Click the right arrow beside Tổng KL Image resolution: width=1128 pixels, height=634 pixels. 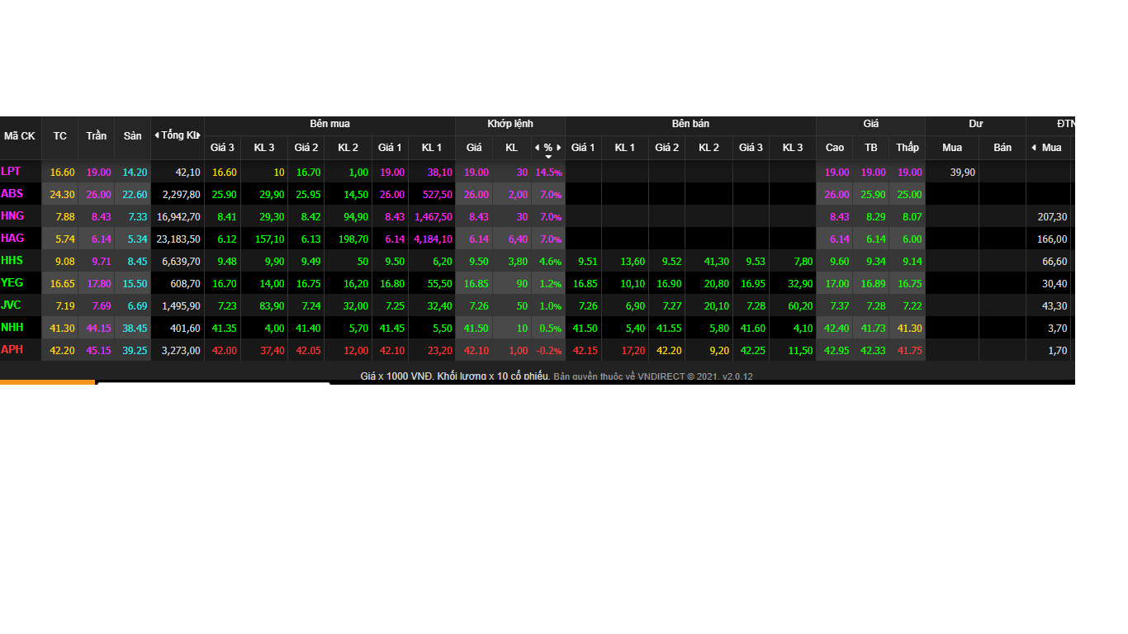point(199,135)
